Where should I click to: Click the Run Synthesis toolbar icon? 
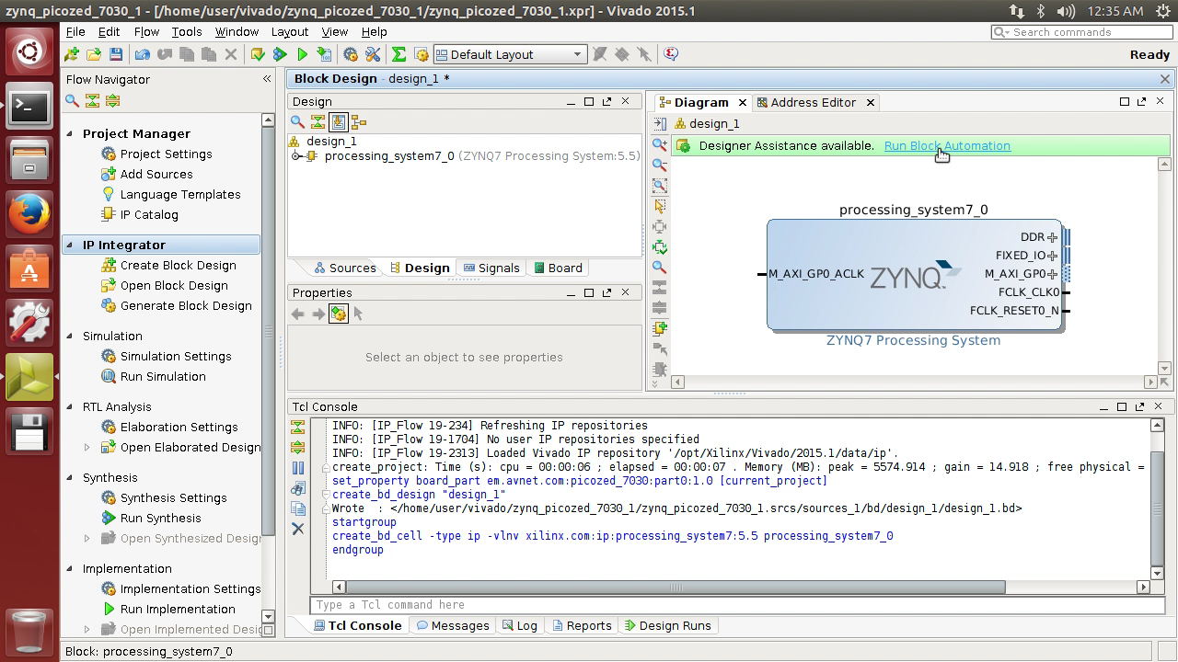click(280, 54)
